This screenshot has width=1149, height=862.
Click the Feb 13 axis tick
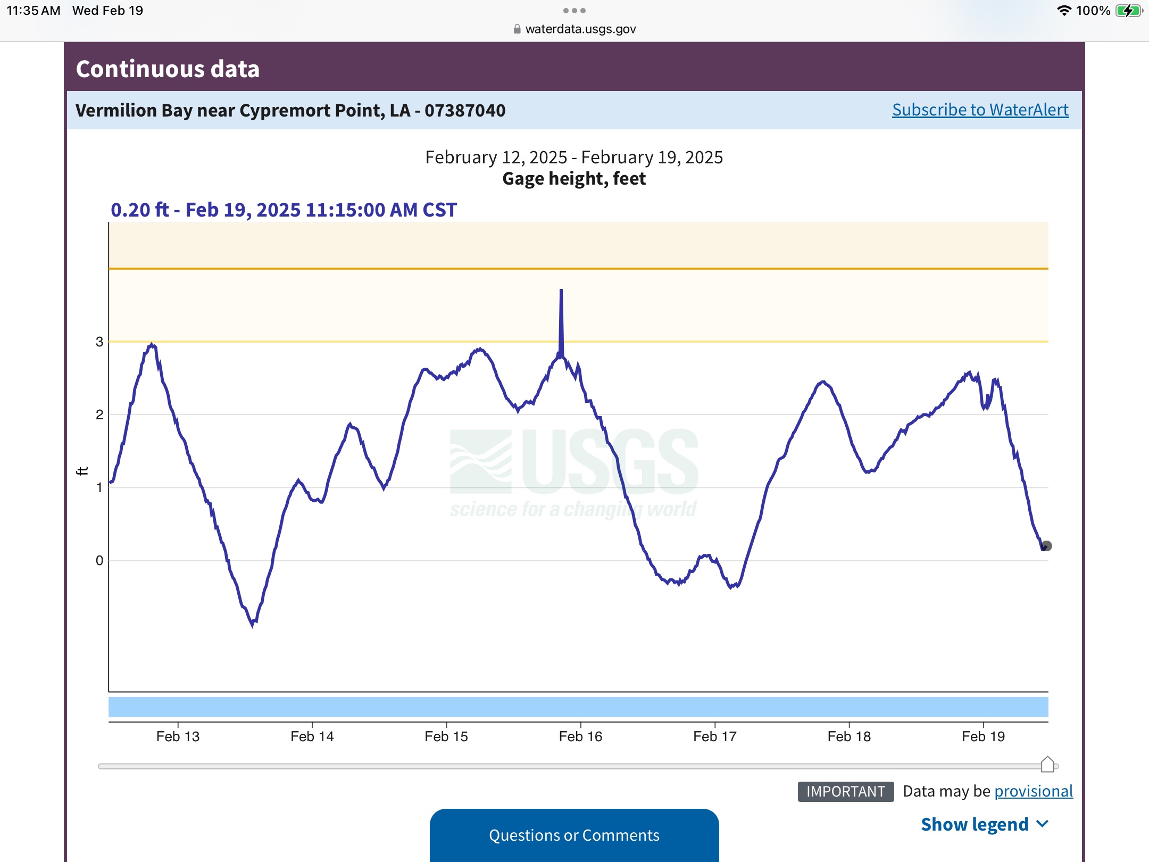(x=178, y=736)
